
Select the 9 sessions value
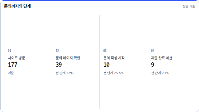(153, 65)
